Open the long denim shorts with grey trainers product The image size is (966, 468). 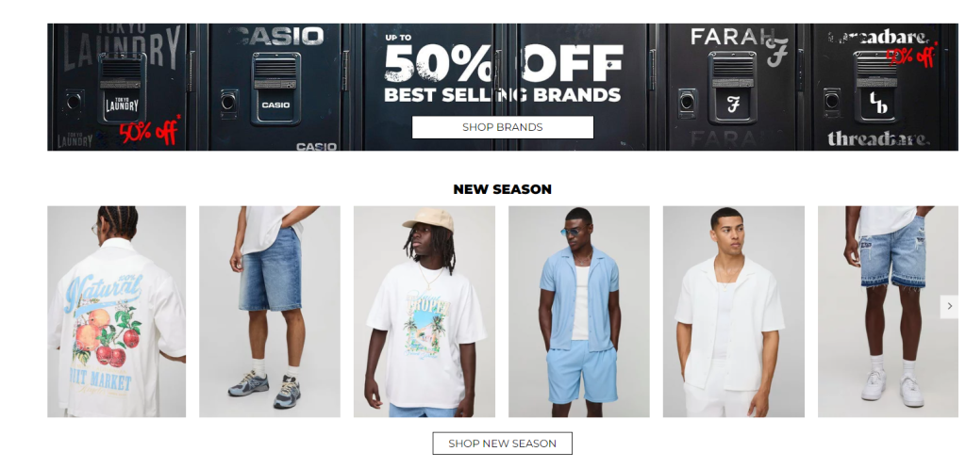[x=269, y=312]
